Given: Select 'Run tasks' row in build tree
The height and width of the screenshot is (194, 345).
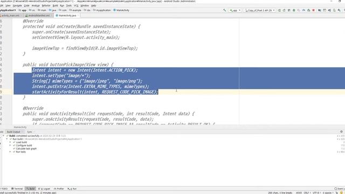Looking at the screenshot, I should point(20,152).
